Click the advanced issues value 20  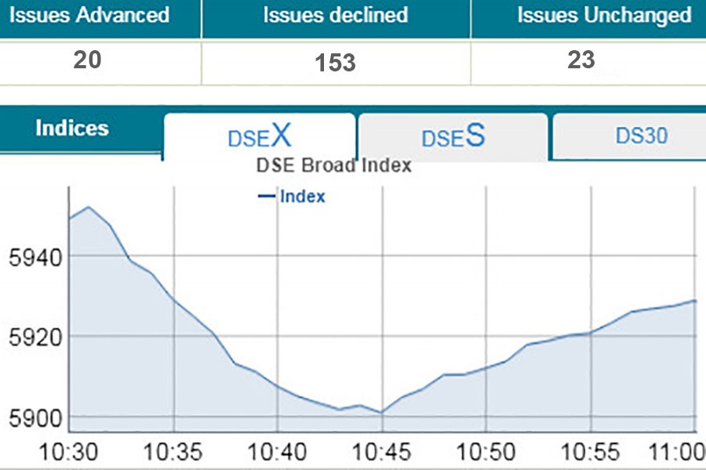tap(87, 60)
